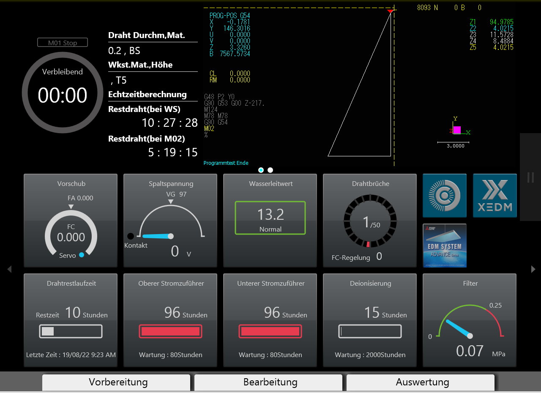Click the 3.0000 scale bar label
This screenshot has width=541, height=393.
tap(456, 146)
